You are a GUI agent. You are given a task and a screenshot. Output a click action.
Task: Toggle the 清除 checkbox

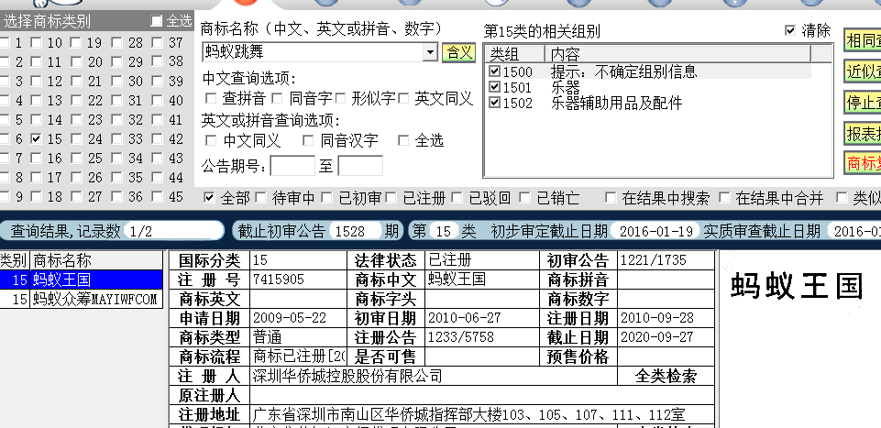pyautogui.click(x=790, y=31)
